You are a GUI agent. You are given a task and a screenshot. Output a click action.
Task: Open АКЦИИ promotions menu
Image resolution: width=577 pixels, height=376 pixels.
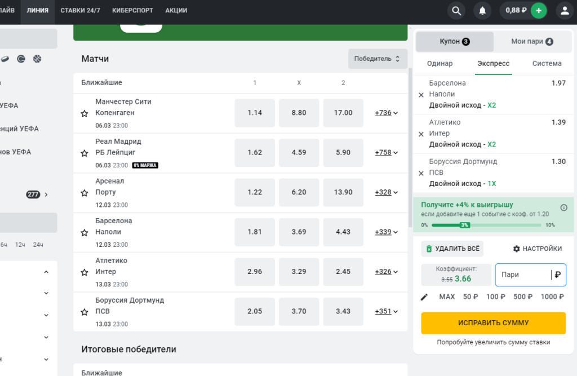point(176,11)
